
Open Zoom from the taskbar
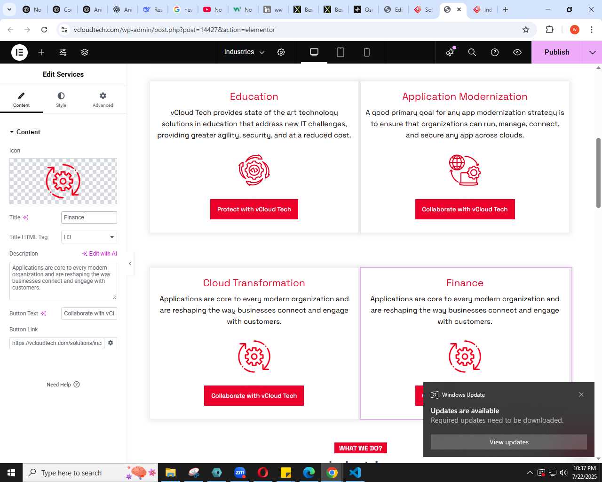coord(240,473)
